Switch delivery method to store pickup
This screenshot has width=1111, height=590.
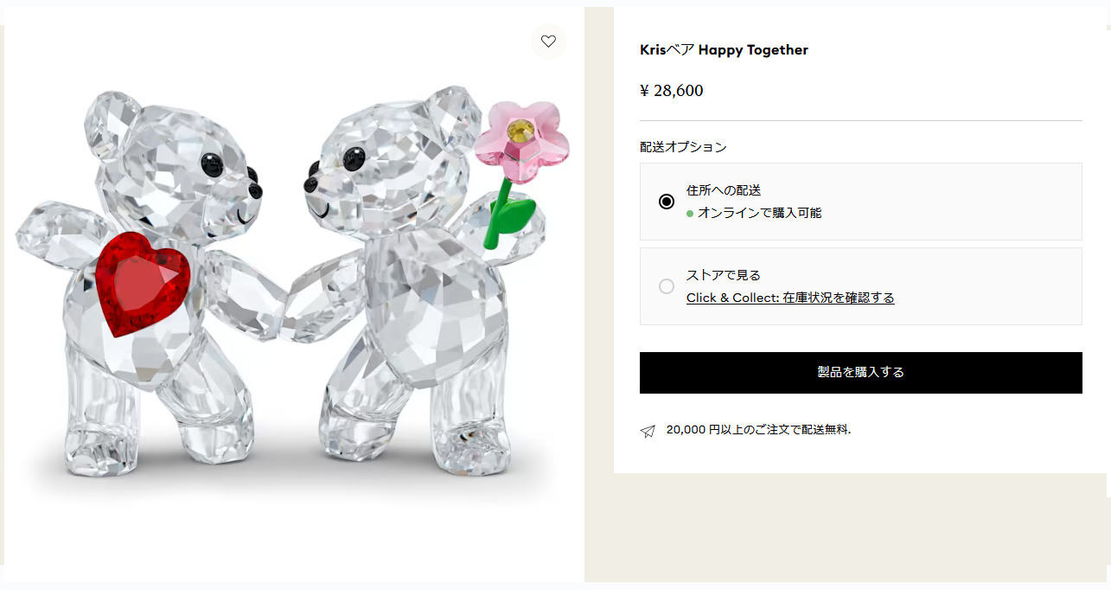tap(666, 285)
